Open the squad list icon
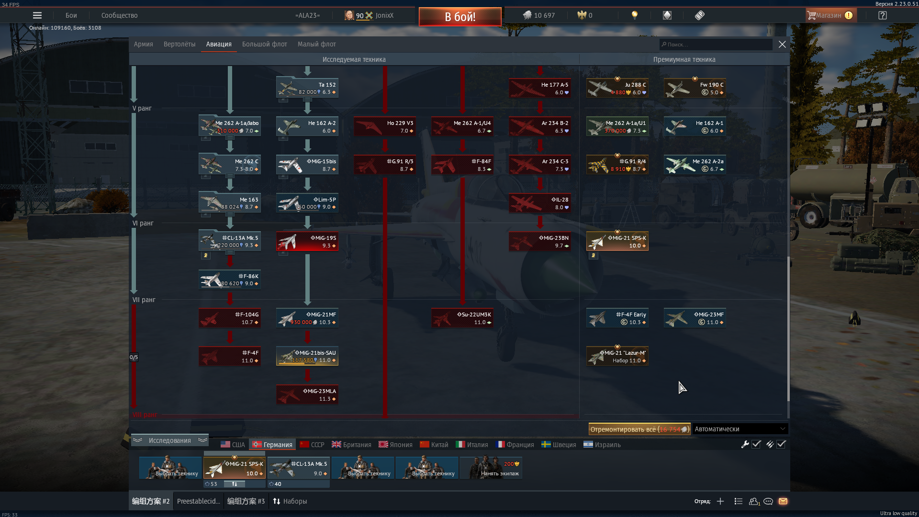This screenshot has width=919, height=517. 739,501
